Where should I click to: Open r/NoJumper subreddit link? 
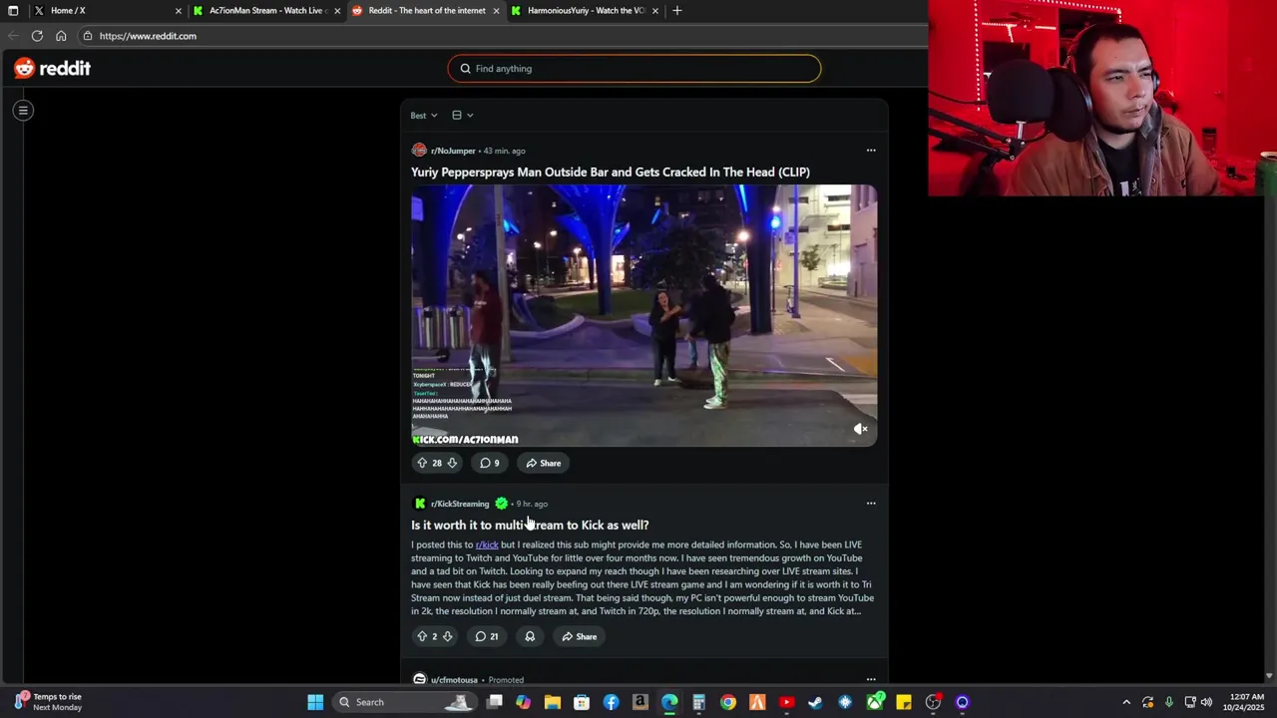point(453,151)
